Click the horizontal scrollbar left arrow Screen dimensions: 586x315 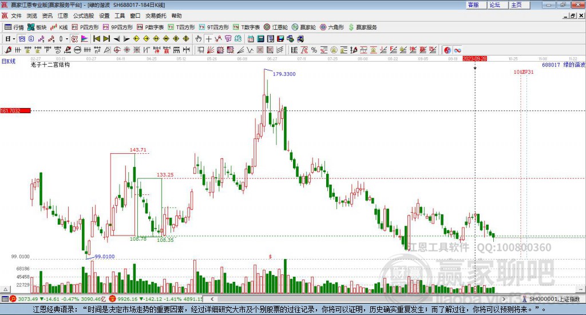pos(212,299)
